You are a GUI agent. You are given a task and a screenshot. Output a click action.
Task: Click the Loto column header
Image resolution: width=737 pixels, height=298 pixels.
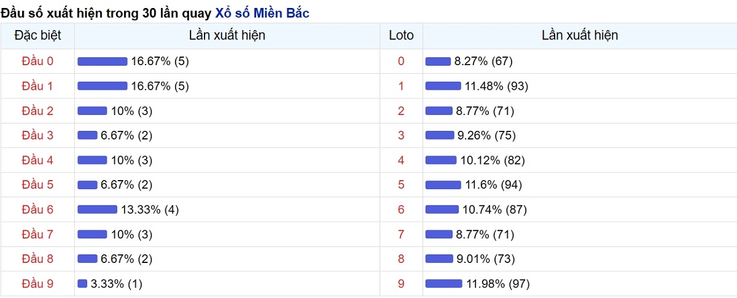(402, 36)
